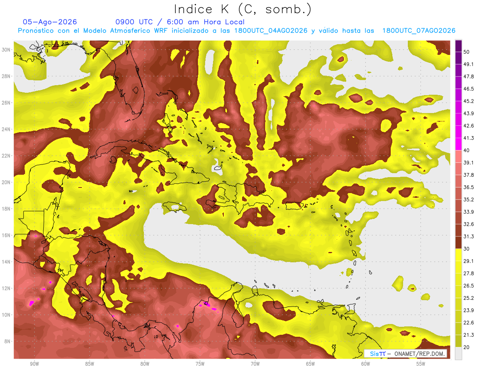Click the colorbar value "31.3"

[468, 236]
